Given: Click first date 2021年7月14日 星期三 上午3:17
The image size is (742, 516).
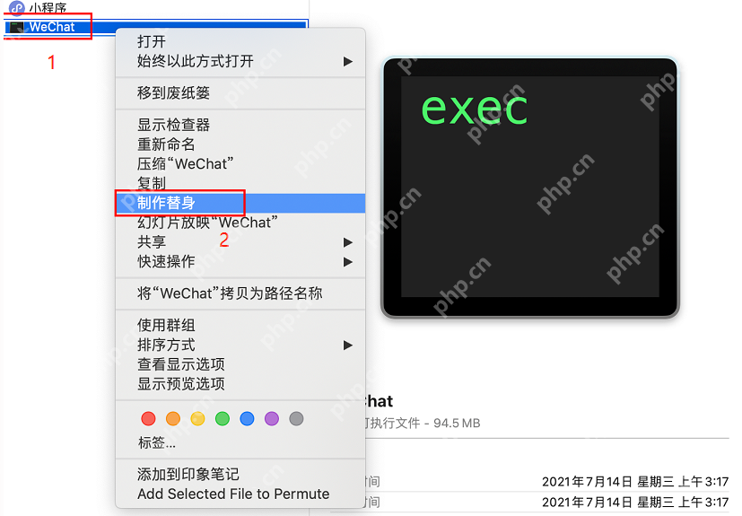Looking at the screenshot, I should coord(635,482).
